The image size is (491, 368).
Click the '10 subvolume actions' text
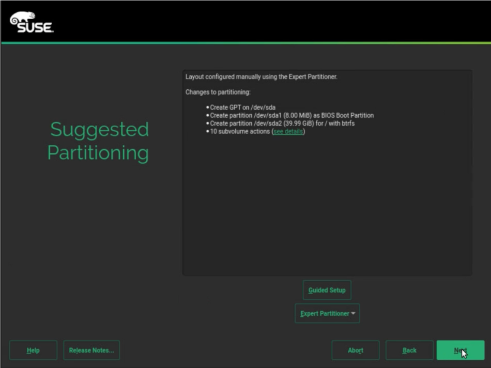pyautogui.click(x=240, y=131)
